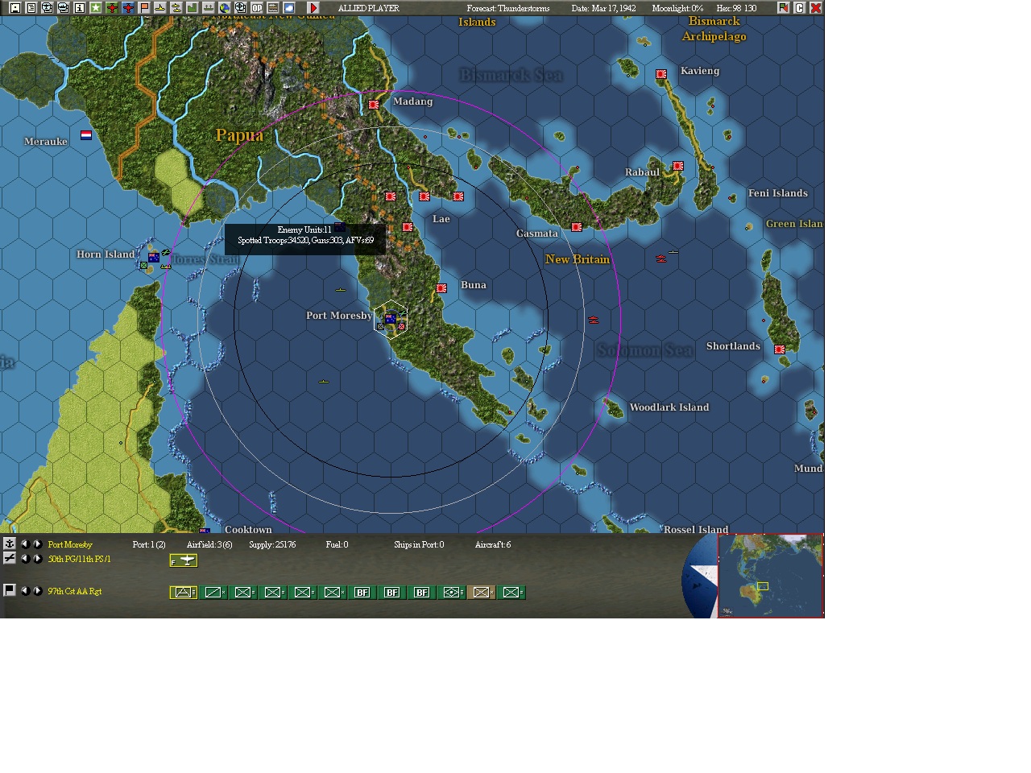Select previous air unit before 50th PG
1031x773 pixels.
point(24,559)
